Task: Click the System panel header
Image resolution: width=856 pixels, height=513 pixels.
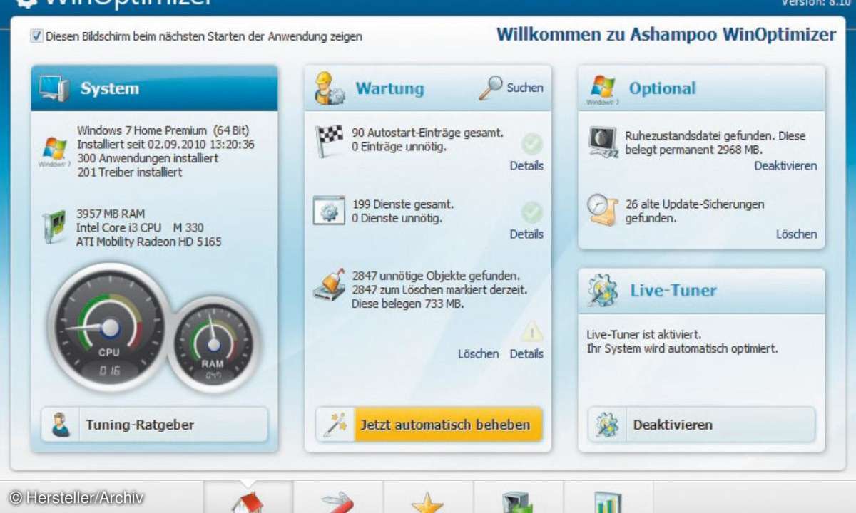Action: click(154, 88)
